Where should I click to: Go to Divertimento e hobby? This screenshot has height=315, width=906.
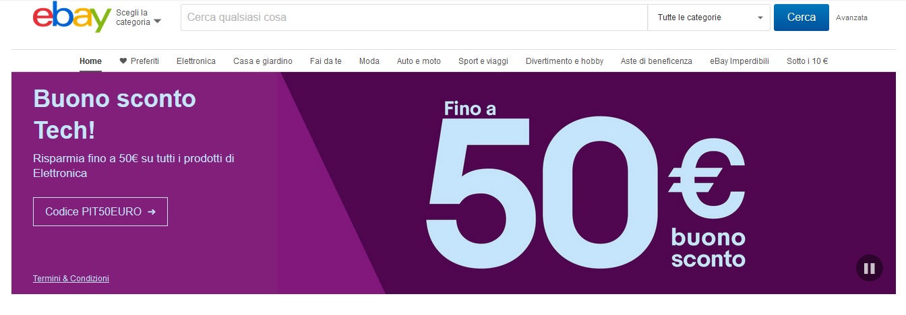[x=565, y=61]
